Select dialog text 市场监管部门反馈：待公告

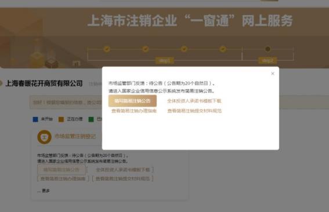[x=135, y=83]
